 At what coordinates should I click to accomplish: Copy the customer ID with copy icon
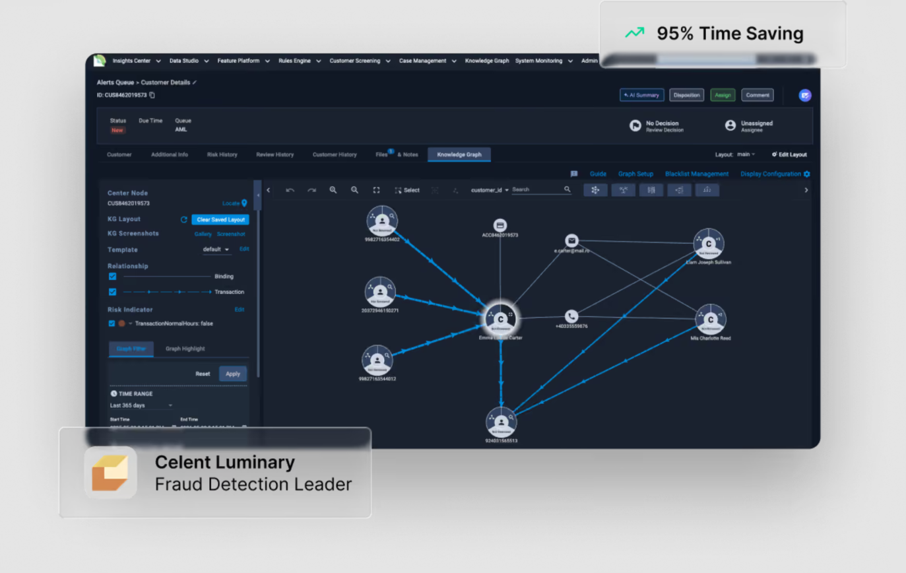pos(152,95)
